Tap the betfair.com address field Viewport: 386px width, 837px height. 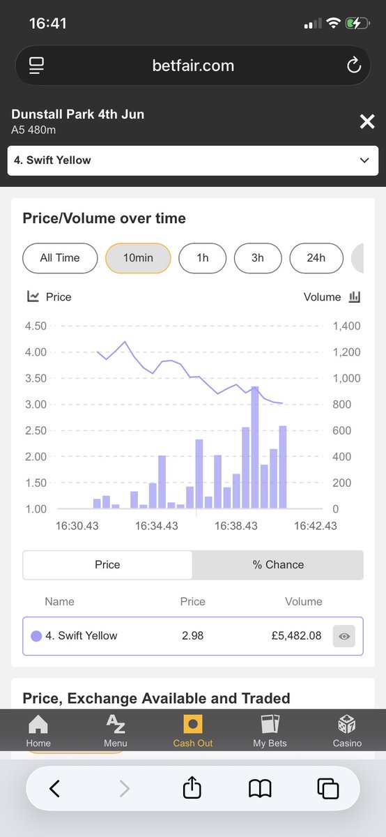point(193,66)
